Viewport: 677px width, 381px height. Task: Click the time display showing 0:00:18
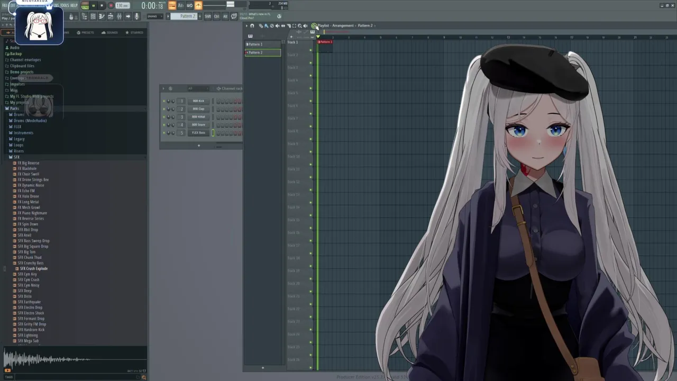tap(152, 5)
